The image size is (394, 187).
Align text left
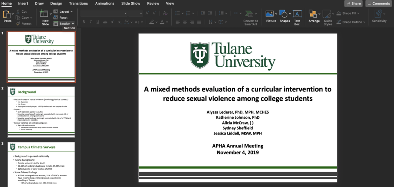point(178,22)
